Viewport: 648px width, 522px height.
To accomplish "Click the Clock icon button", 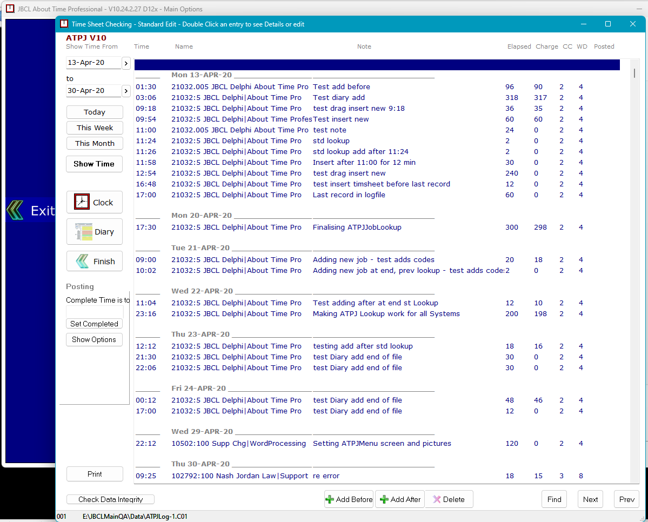I will coord(81,202).
